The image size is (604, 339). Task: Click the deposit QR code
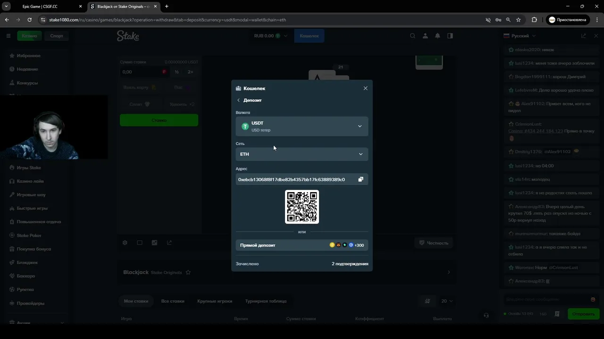click(302, 207)
